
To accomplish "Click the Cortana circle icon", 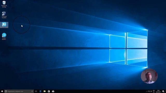I will pos(6,91).
